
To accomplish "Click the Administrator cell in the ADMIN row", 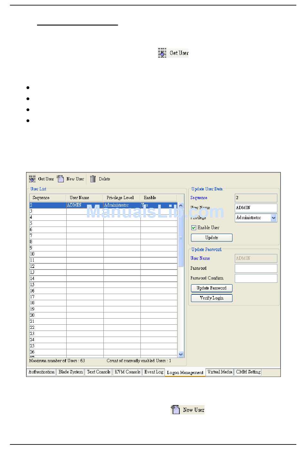I will 122,205.
